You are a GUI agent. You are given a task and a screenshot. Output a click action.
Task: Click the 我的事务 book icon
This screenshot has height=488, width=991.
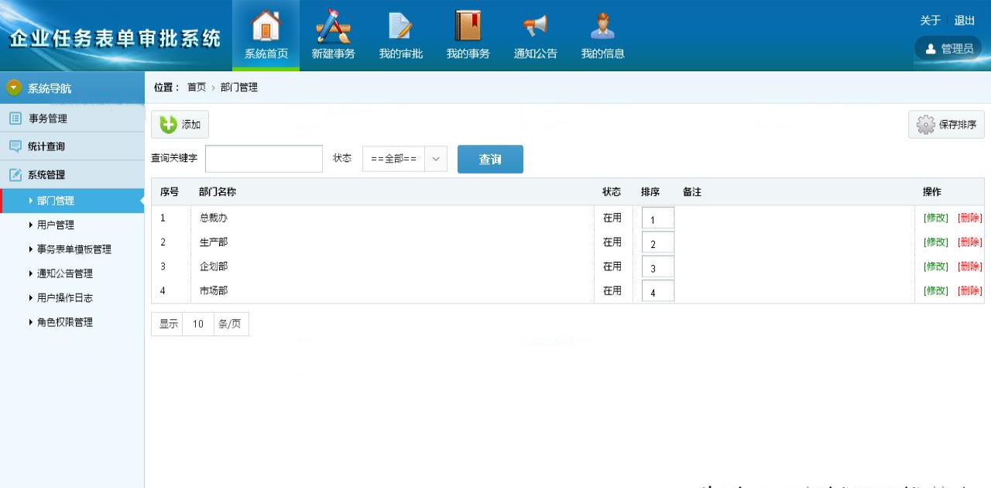click(468, 27)
